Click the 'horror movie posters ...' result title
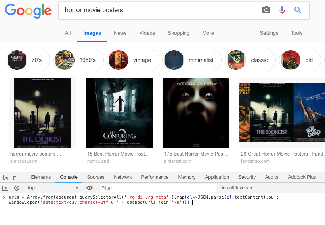This screenshot has width=325, height=225. pos(36,154)
